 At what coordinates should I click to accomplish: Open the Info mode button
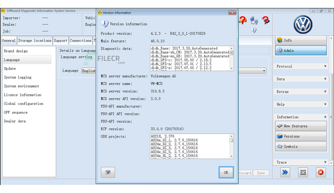[x=301, y=40]
